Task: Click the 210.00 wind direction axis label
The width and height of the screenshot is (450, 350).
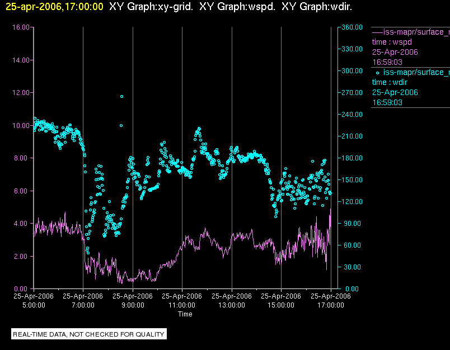Action: tap(352, 136)
